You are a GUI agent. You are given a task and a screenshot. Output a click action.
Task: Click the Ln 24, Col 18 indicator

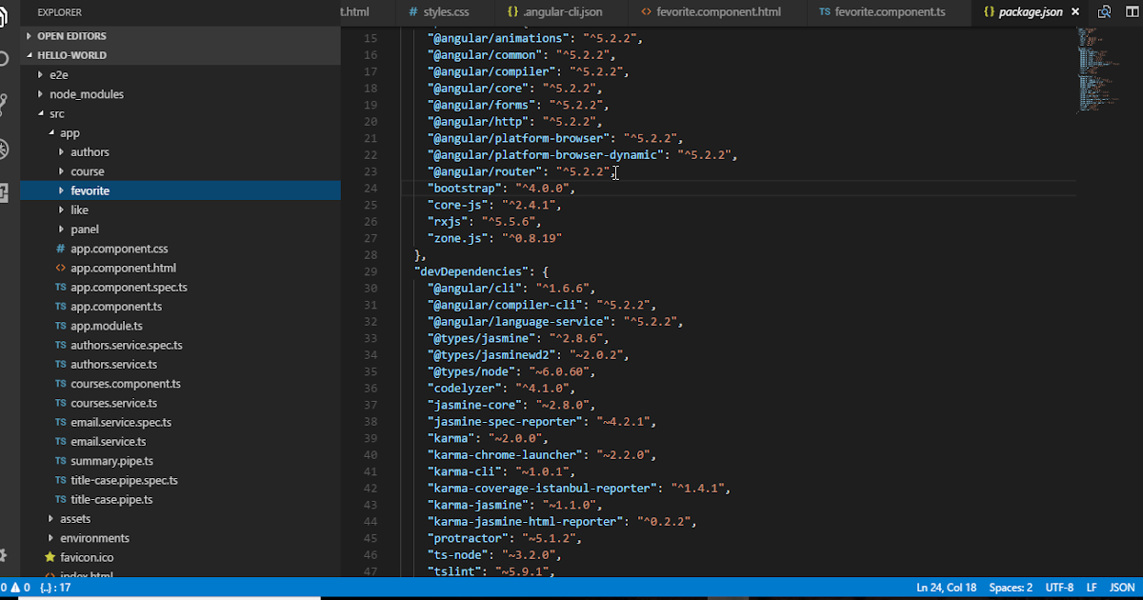946,588
